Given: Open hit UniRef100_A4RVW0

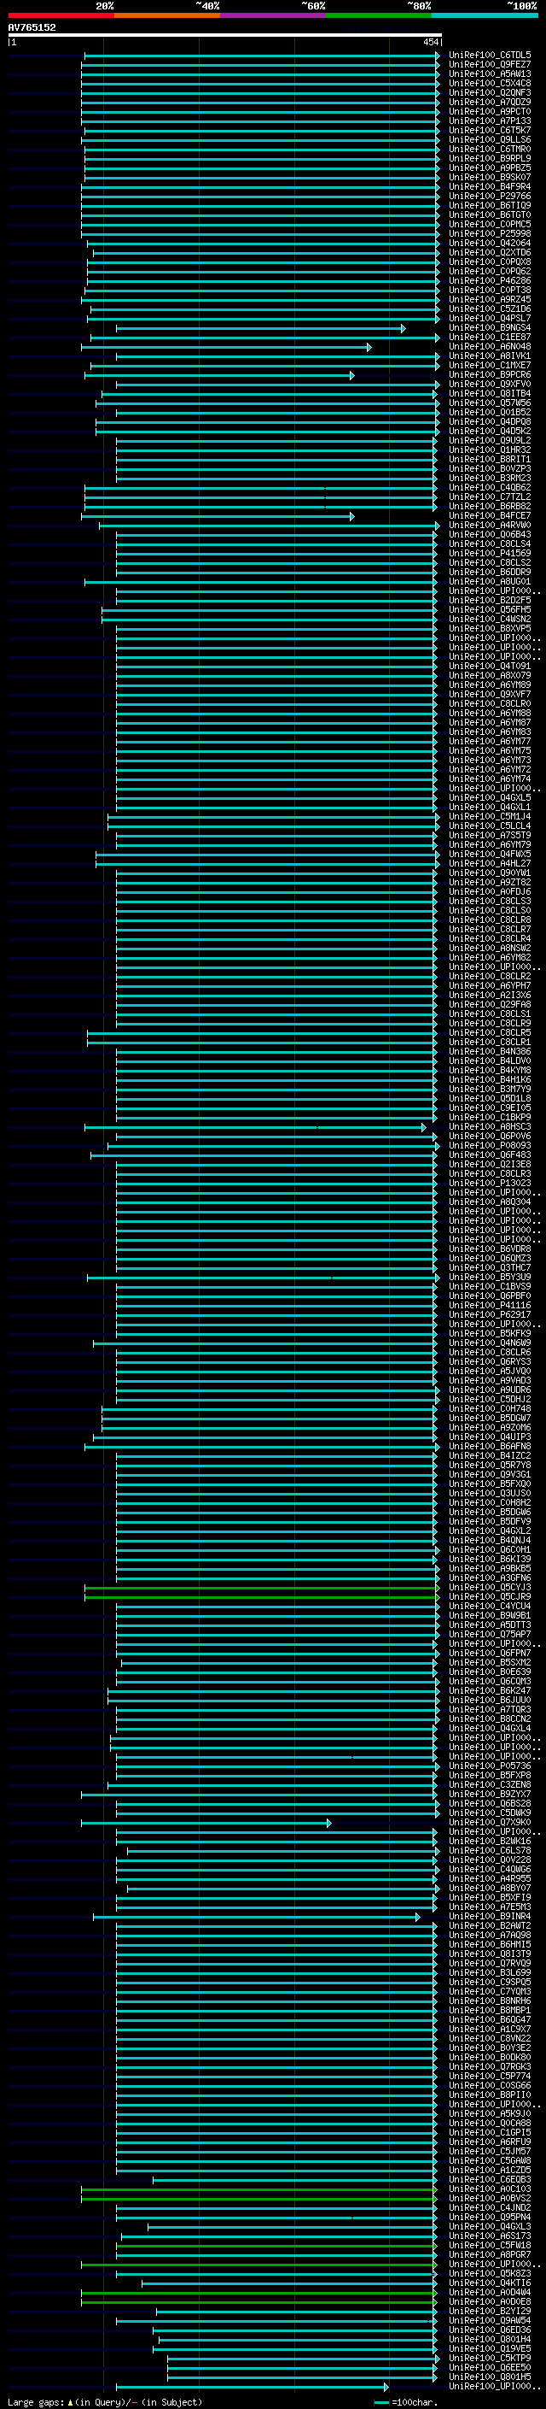Looking at the screenshot, I should click(489, 526).
